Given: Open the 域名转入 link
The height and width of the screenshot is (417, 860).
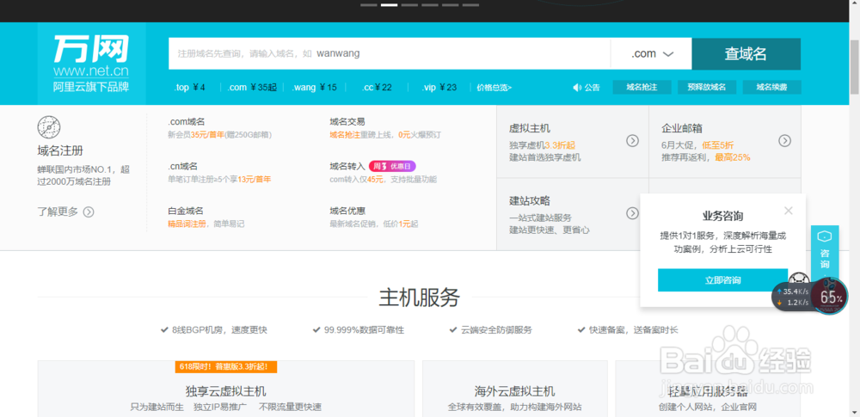Looking at the screenshot, I should pyautogui.click(x=347, y=166).
